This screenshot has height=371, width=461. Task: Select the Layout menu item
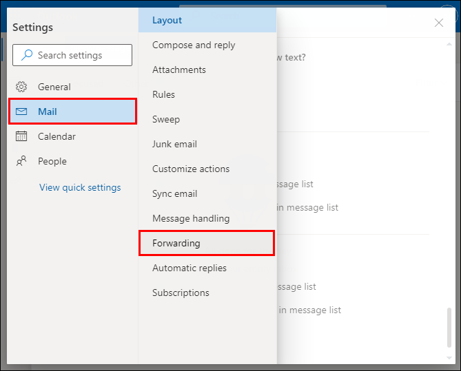click(x=167, y=20)
